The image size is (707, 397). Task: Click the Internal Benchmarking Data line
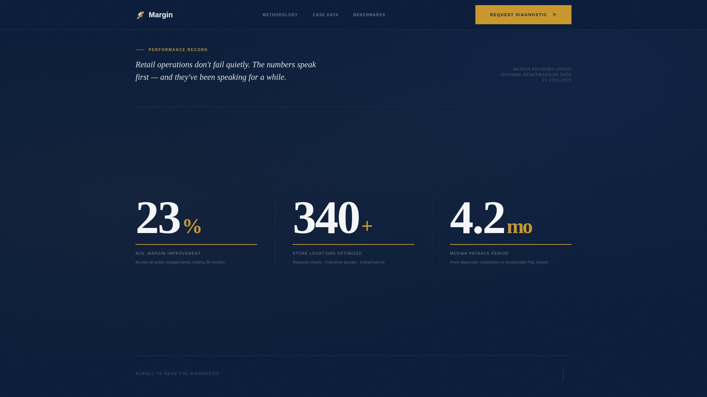pyautogui.click(x=536, y=75)
